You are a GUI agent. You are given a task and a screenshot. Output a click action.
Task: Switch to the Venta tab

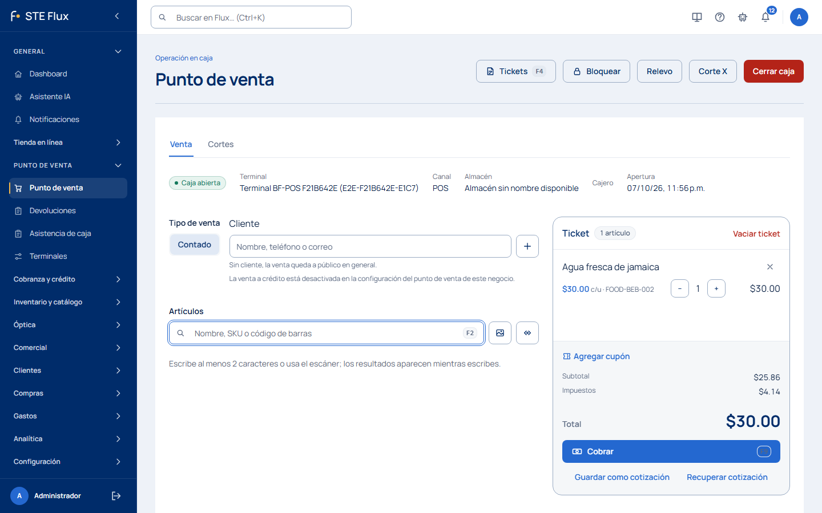coord(181,145)
